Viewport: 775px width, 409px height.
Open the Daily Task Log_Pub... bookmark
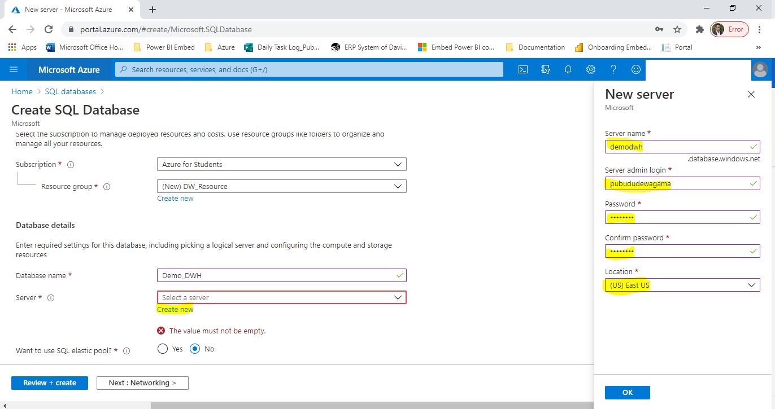pyautogui.click(x=282, y=47)
